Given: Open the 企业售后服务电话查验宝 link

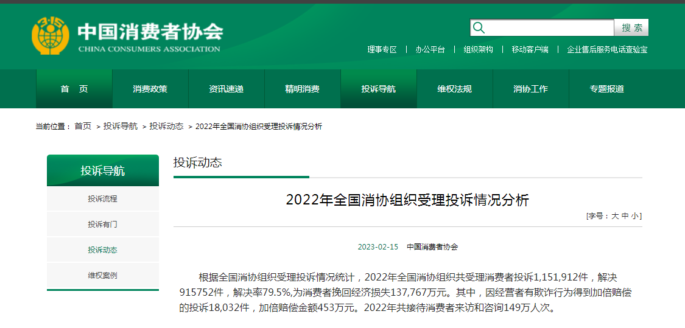Looking at the screenshot, I should tap(607, 49).
